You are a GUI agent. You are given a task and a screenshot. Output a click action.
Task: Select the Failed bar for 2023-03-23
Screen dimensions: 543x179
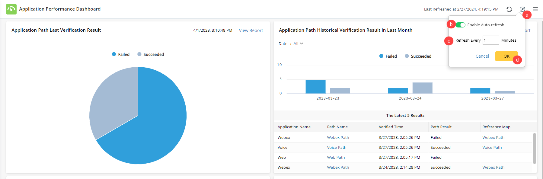(x=315, y=87)
